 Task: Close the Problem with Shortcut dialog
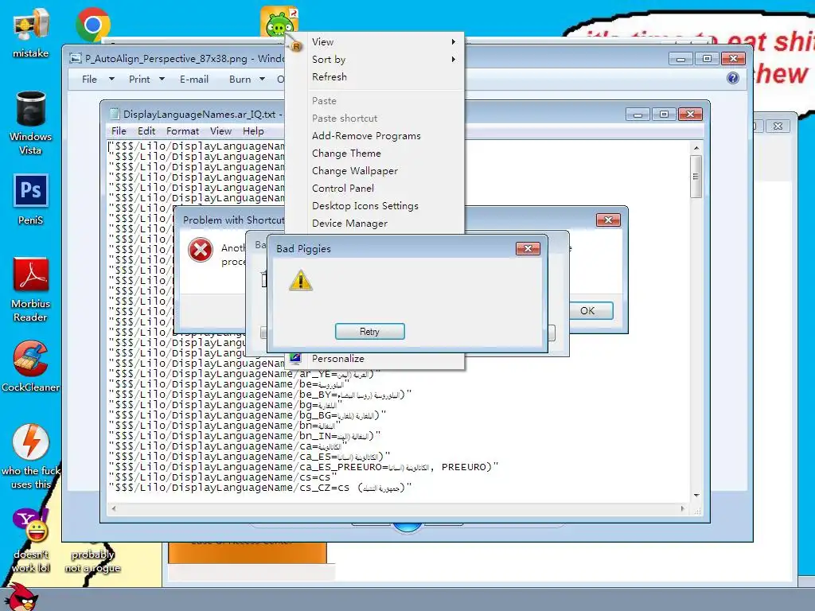pos(608,220)
